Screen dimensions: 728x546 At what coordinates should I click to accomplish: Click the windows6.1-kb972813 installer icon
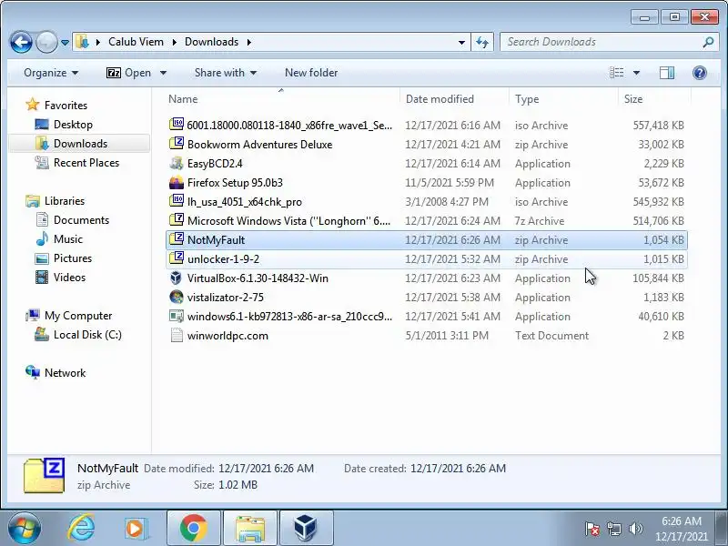tap(177, 316)
